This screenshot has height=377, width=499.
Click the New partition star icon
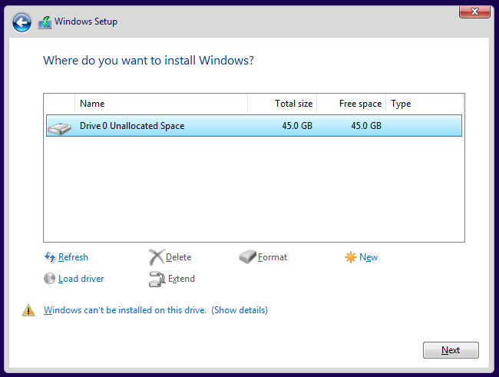point(351,257)
